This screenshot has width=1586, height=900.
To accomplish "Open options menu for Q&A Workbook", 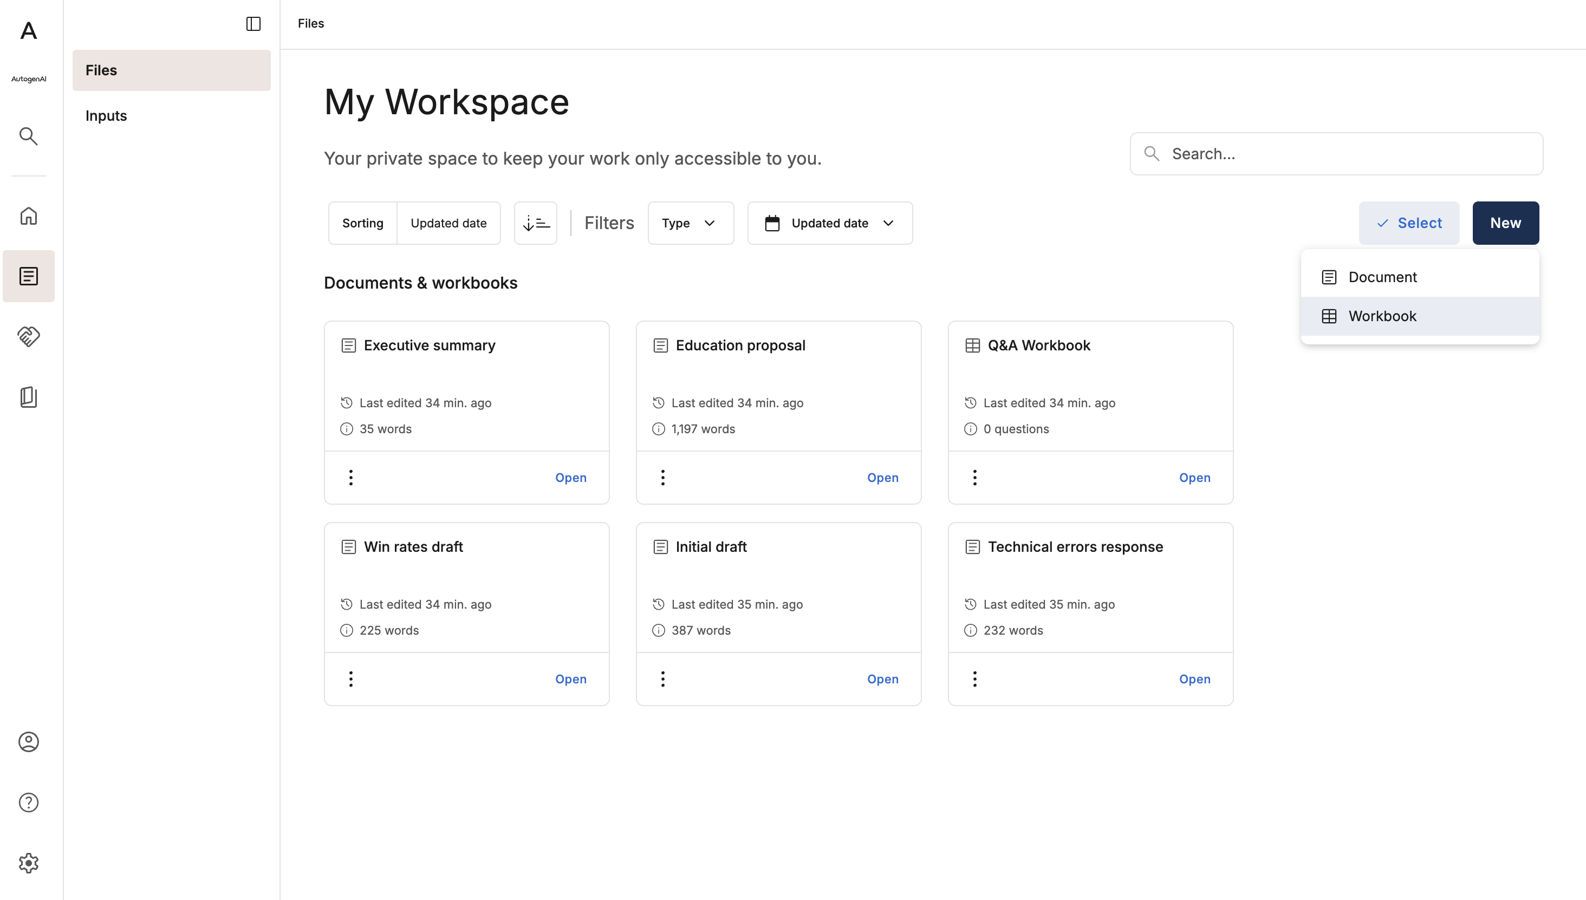I will (974, 477).
